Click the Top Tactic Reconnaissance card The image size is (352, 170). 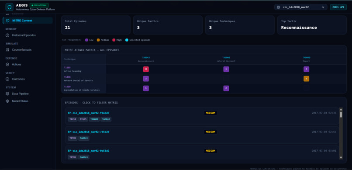click(x=312, y=25)
